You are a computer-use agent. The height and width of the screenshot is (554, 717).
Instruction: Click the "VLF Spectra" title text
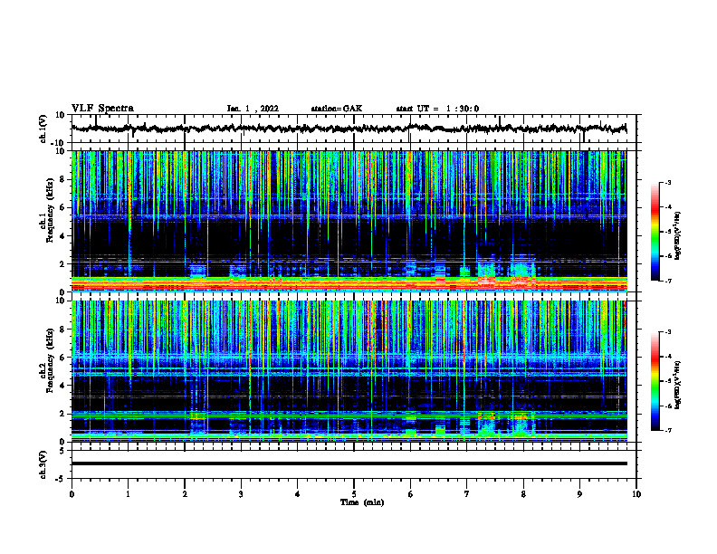(102, 109)
